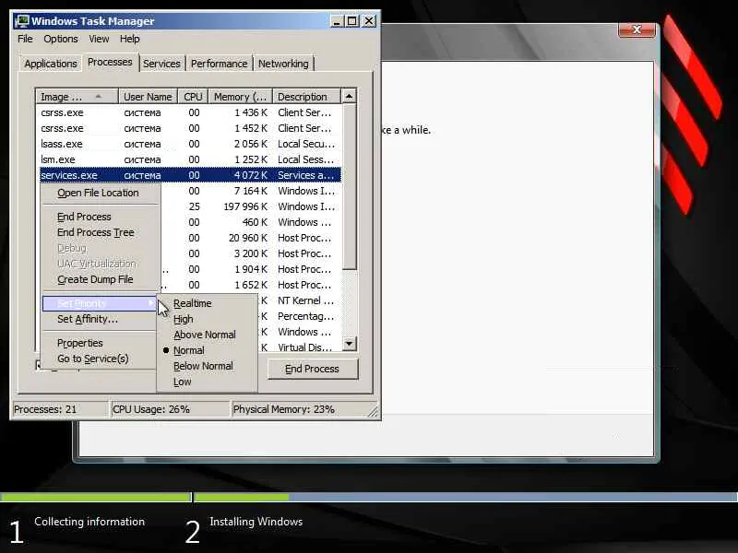The width and height of the screenshot is (738, 553).
Task: Sort by Image Name column header
Action: pos(77,97)
